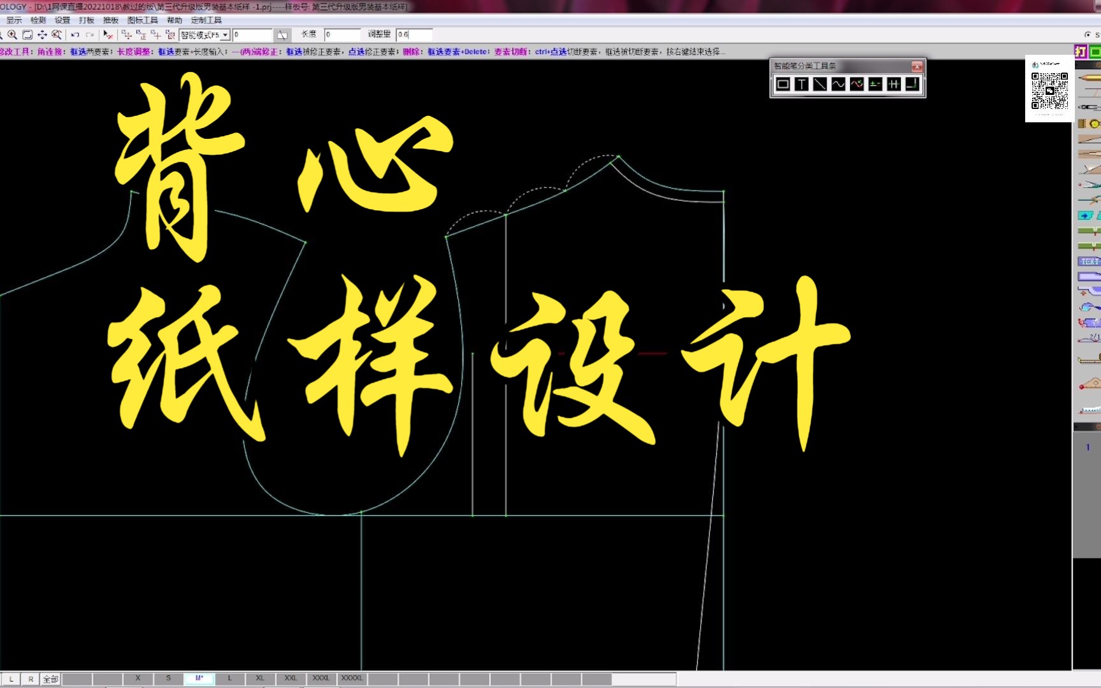The width and height of the screenshot is (1101, 688).
Task: Click the tape measure tool in right sidebar
Action: pyautogui.click(x=1089, y=361)
